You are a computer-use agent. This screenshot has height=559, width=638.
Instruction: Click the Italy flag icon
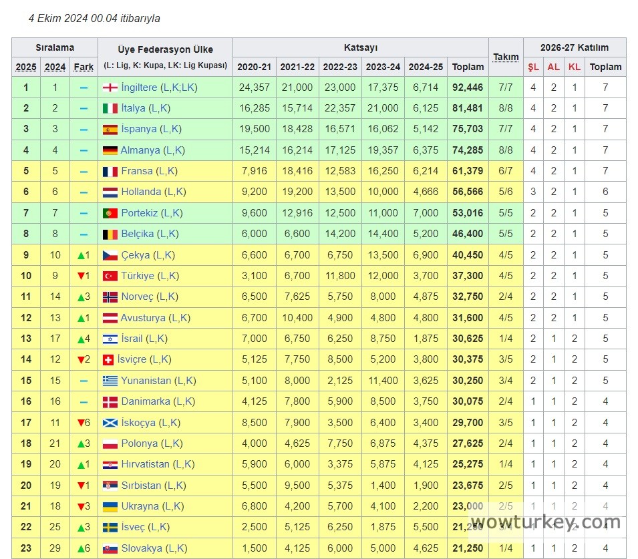[110, 108]
